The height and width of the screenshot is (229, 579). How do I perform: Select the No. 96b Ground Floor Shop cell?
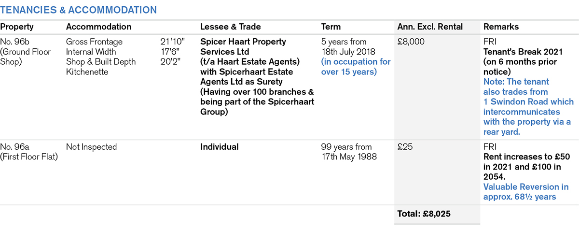tap(25, 52)
